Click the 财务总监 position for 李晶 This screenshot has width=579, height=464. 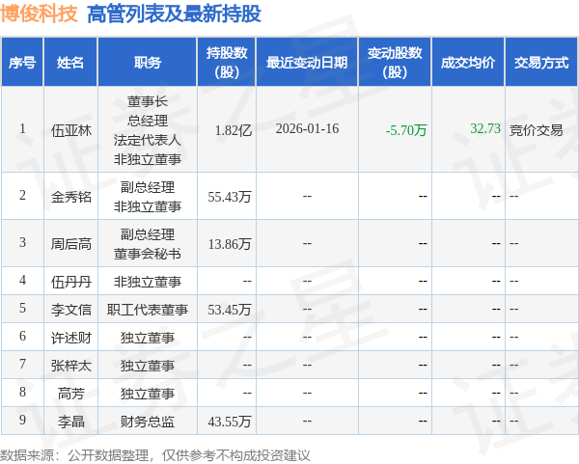pos(148,422)
